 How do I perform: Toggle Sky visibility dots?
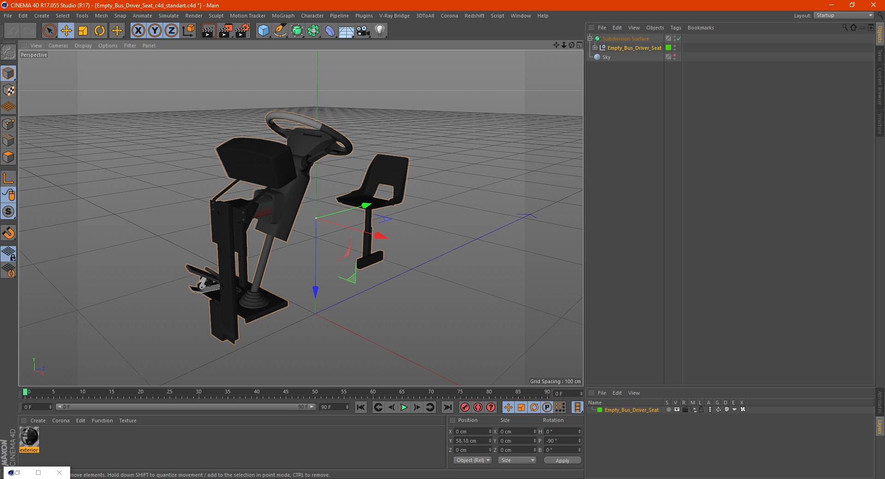tap(674, 57)
